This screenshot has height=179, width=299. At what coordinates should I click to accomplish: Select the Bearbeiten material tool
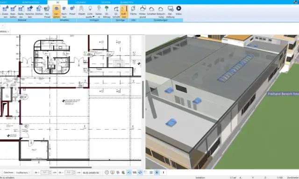point(13,12)
